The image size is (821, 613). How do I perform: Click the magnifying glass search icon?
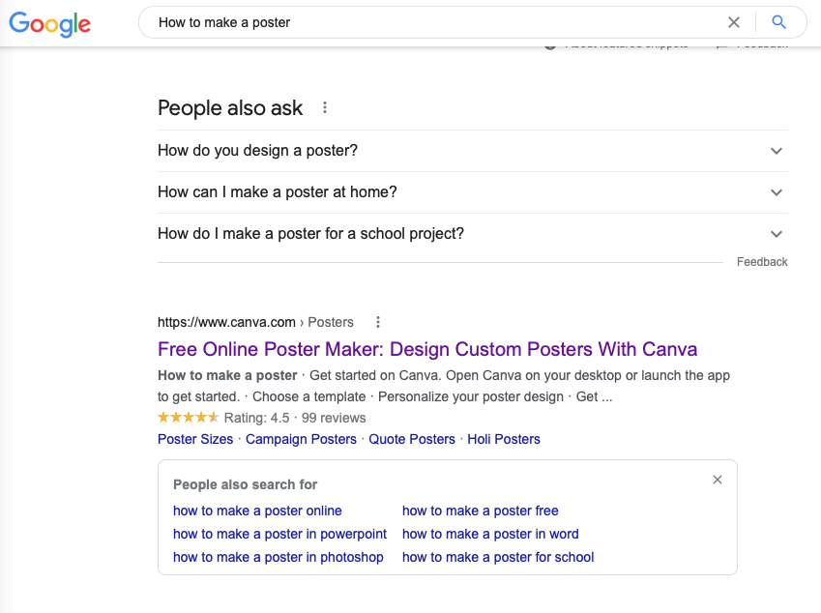pos(779,21)
